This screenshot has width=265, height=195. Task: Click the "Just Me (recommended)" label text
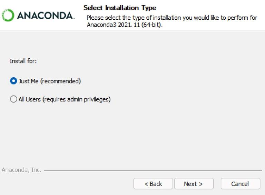[49, 81]
